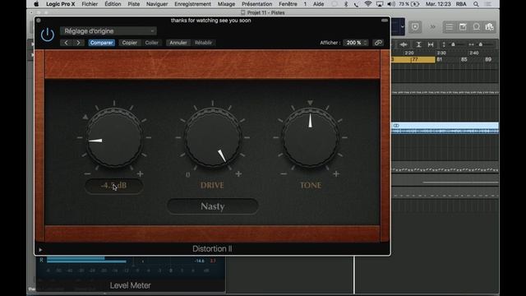Expand toolbar overflow double chevron
Viewport: 526px width, 296px height.
coord(432,27)
